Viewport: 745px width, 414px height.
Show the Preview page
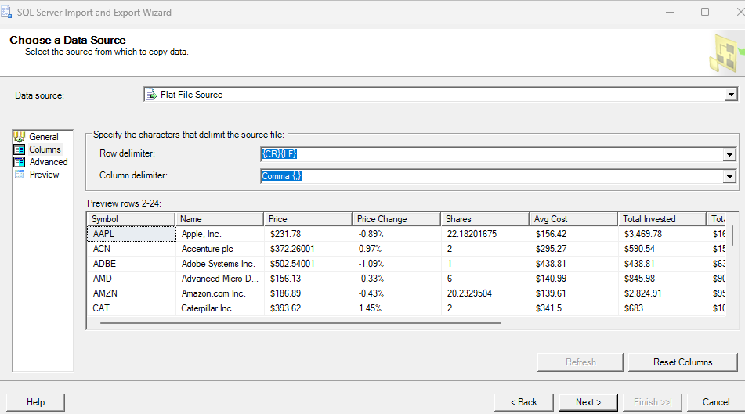point(44,175)
